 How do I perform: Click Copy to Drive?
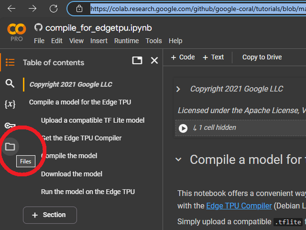click(x=262, y=57)
